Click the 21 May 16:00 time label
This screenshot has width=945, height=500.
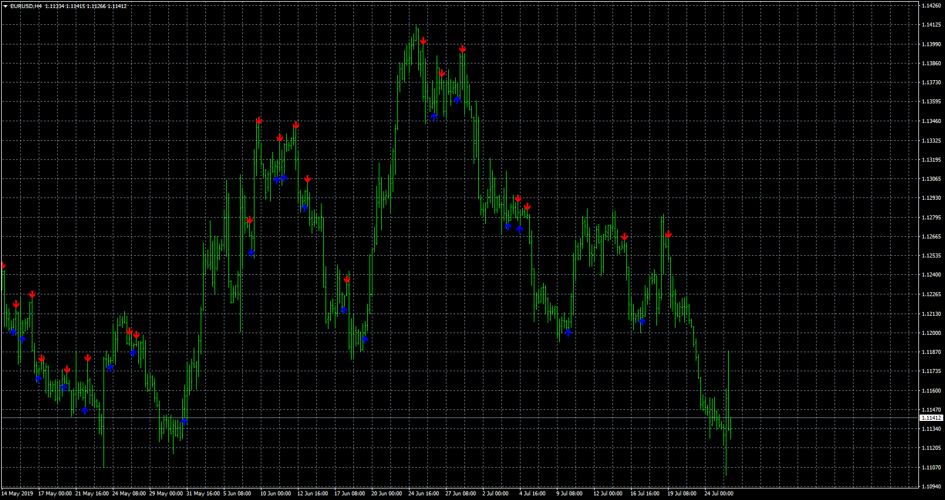point(92,493)
